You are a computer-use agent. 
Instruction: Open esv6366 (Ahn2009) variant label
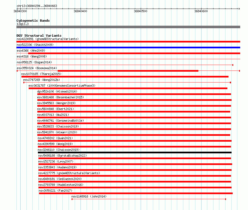tap(31, 51)
